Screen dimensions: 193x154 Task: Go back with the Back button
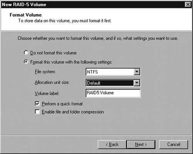click(112, 144)
